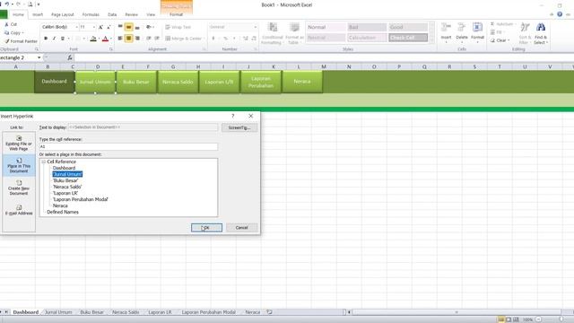Select Create New Document link type
Image resolution: width=574 pixels, height=323 pixels.
19,188
